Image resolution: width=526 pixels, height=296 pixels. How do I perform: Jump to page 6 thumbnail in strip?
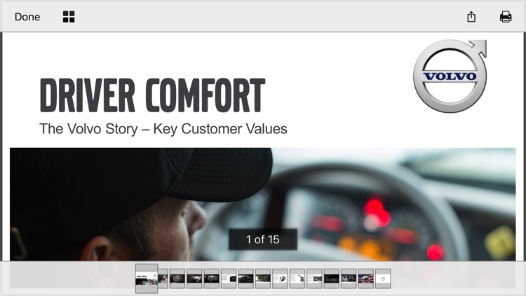coord(229,278)
